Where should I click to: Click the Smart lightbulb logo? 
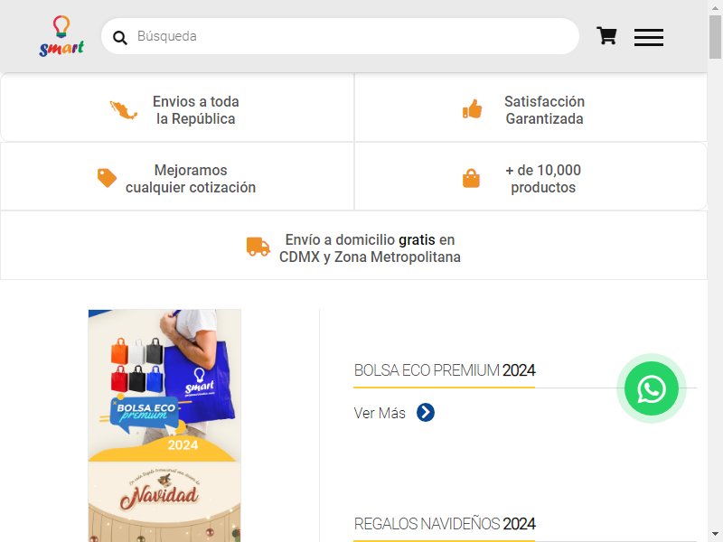coord(61,36)
